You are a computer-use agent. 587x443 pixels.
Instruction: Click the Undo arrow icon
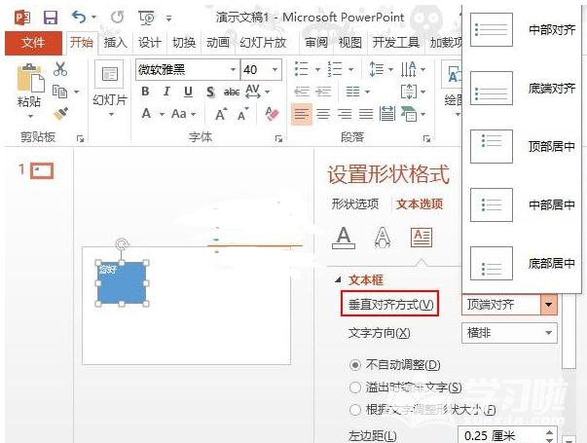pos(79,18)
